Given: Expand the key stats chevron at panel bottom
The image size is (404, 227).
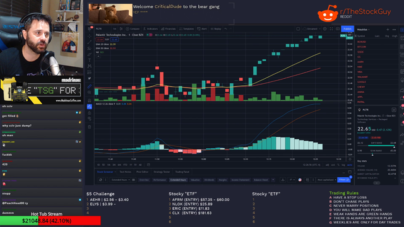Looking at the screenshot, I should pyautogui.click(x=376, y=183).
